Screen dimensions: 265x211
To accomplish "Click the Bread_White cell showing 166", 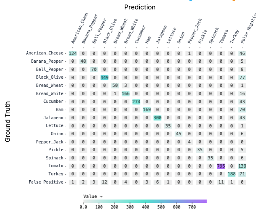I will 126,93.
